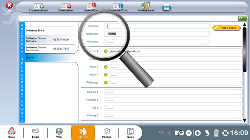Close the address book with the red X
Viewport: 250px width, 140px height.
tap(9, 5)
